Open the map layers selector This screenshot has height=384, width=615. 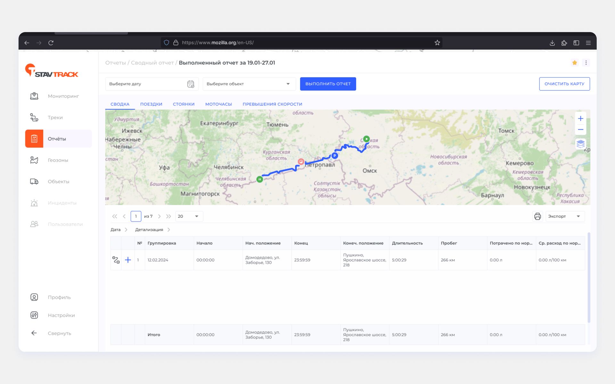(x=580, y=144)
